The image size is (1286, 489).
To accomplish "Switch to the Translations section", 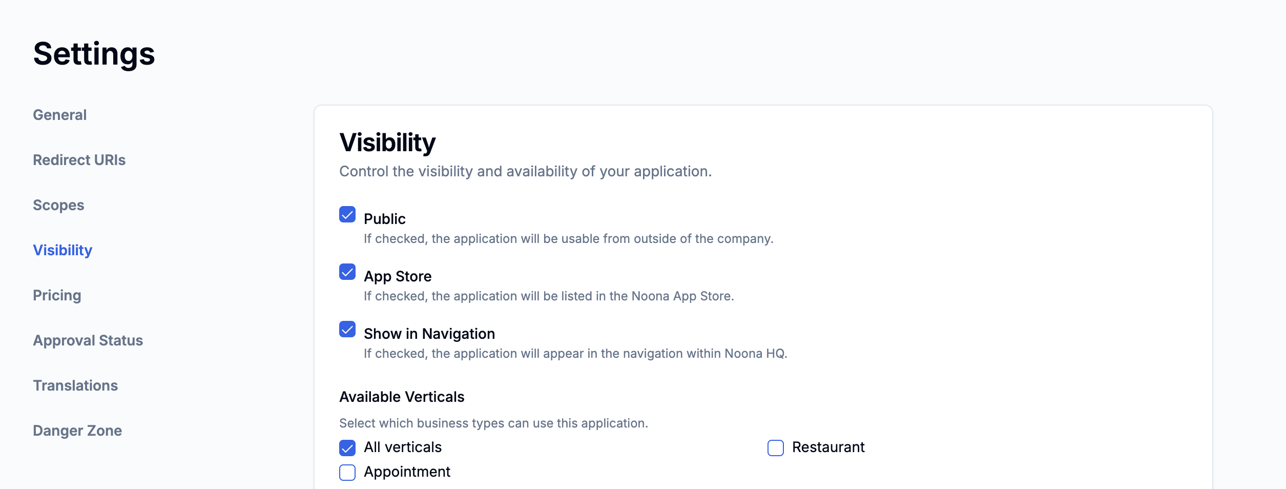I will point(75,385).
